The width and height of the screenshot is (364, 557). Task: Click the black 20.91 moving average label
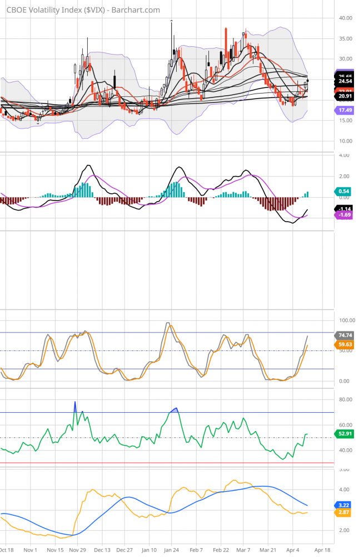click(346, 96)
